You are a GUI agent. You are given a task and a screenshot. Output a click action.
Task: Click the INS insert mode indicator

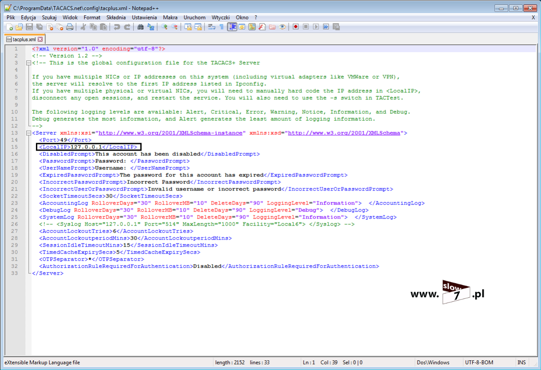(521, 363)
